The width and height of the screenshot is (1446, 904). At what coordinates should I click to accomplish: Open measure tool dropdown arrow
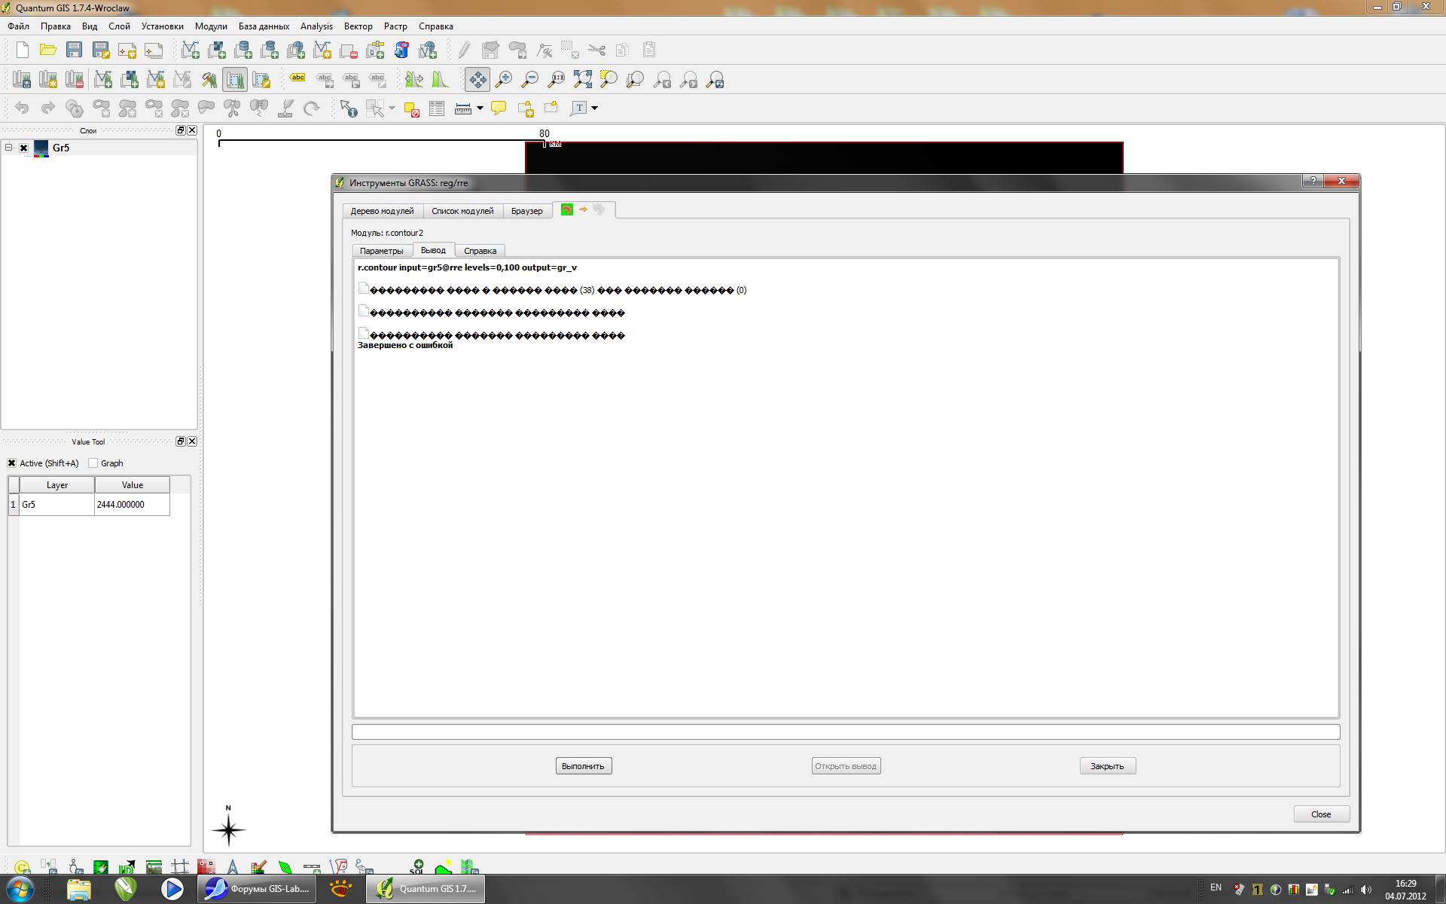(480, 108)
